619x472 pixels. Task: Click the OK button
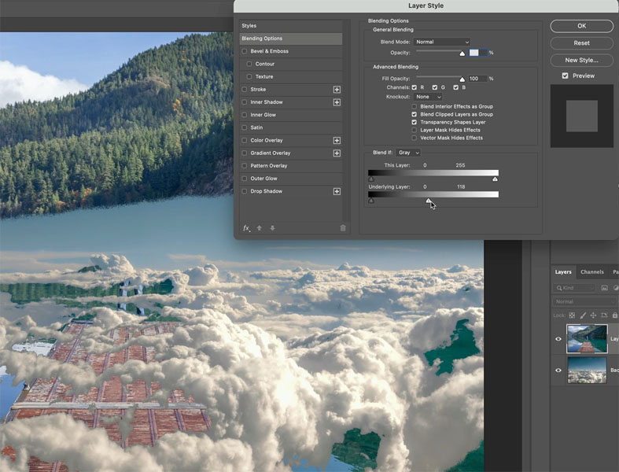pos(581,26)
